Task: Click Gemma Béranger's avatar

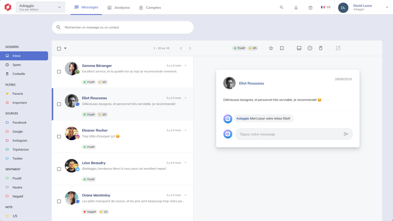Action: click(x=72, y=68)
